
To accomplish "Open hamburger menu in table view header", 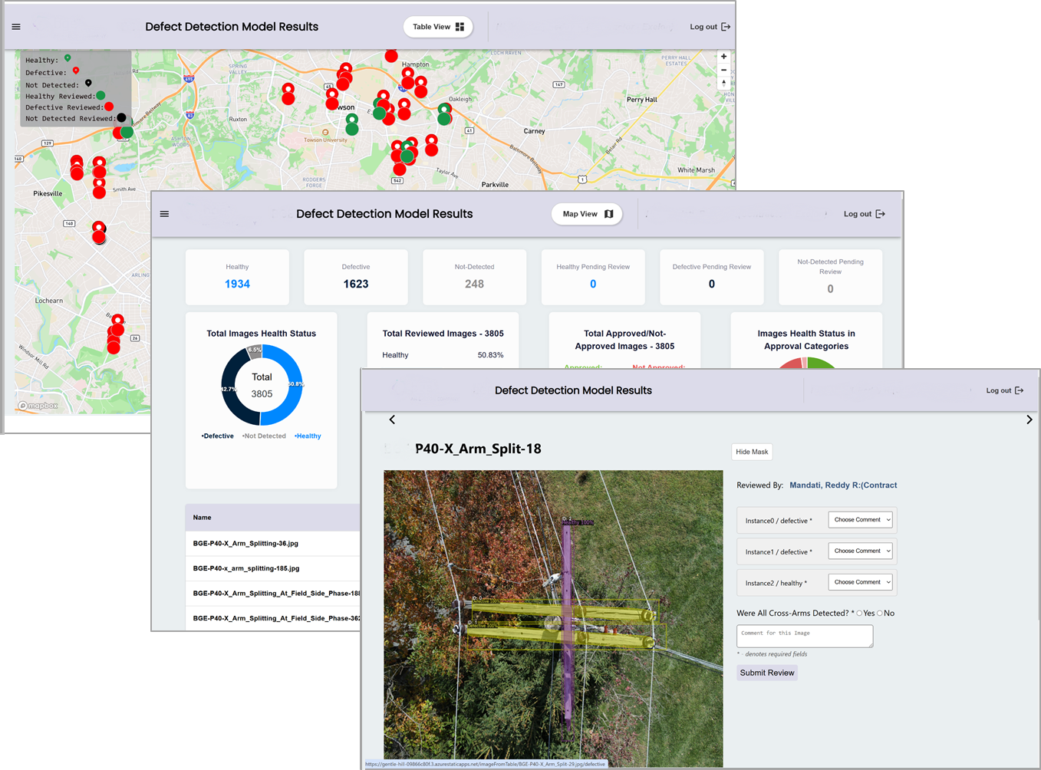I will coord(164,214).
